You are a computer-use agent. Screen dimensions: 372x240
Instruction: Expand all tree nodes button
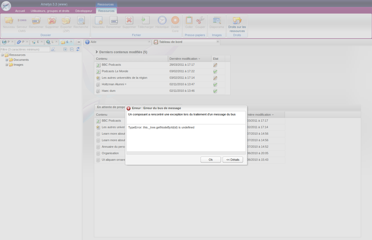pos(65,49)
